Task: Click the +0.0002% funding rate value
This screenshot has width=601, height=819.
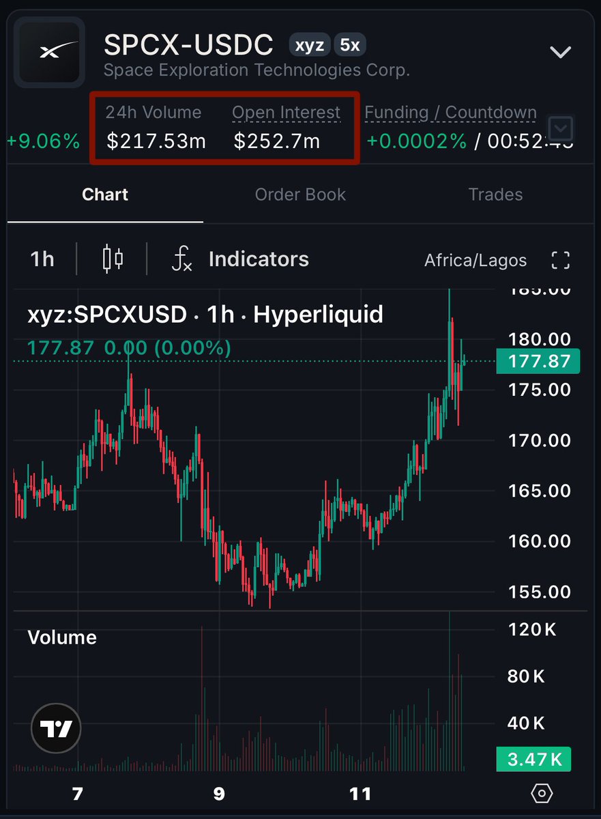Action: click(x=417, y=141)
